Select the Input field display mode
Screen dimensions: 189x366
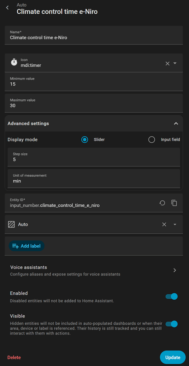152,140
